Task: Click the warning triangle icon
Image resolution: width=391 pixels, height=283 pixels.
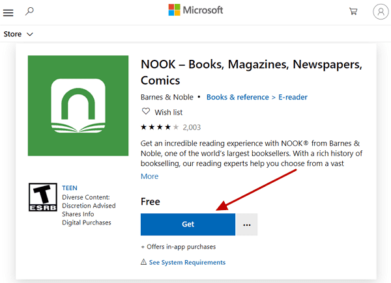Action: tap(143, 262)
